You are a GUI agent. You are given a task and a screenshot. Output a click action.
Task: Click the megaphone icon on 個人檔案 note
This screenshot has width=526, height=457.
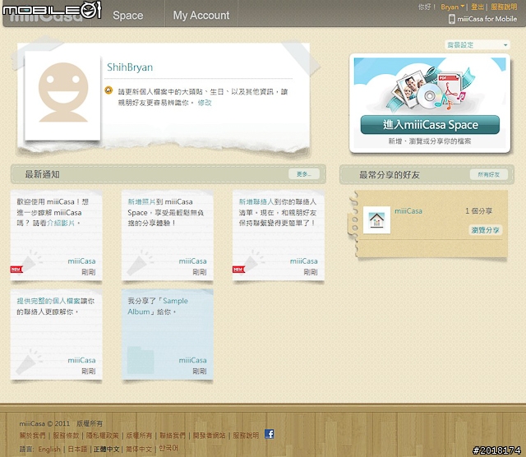pyautogui.click(x=30, y=361)
